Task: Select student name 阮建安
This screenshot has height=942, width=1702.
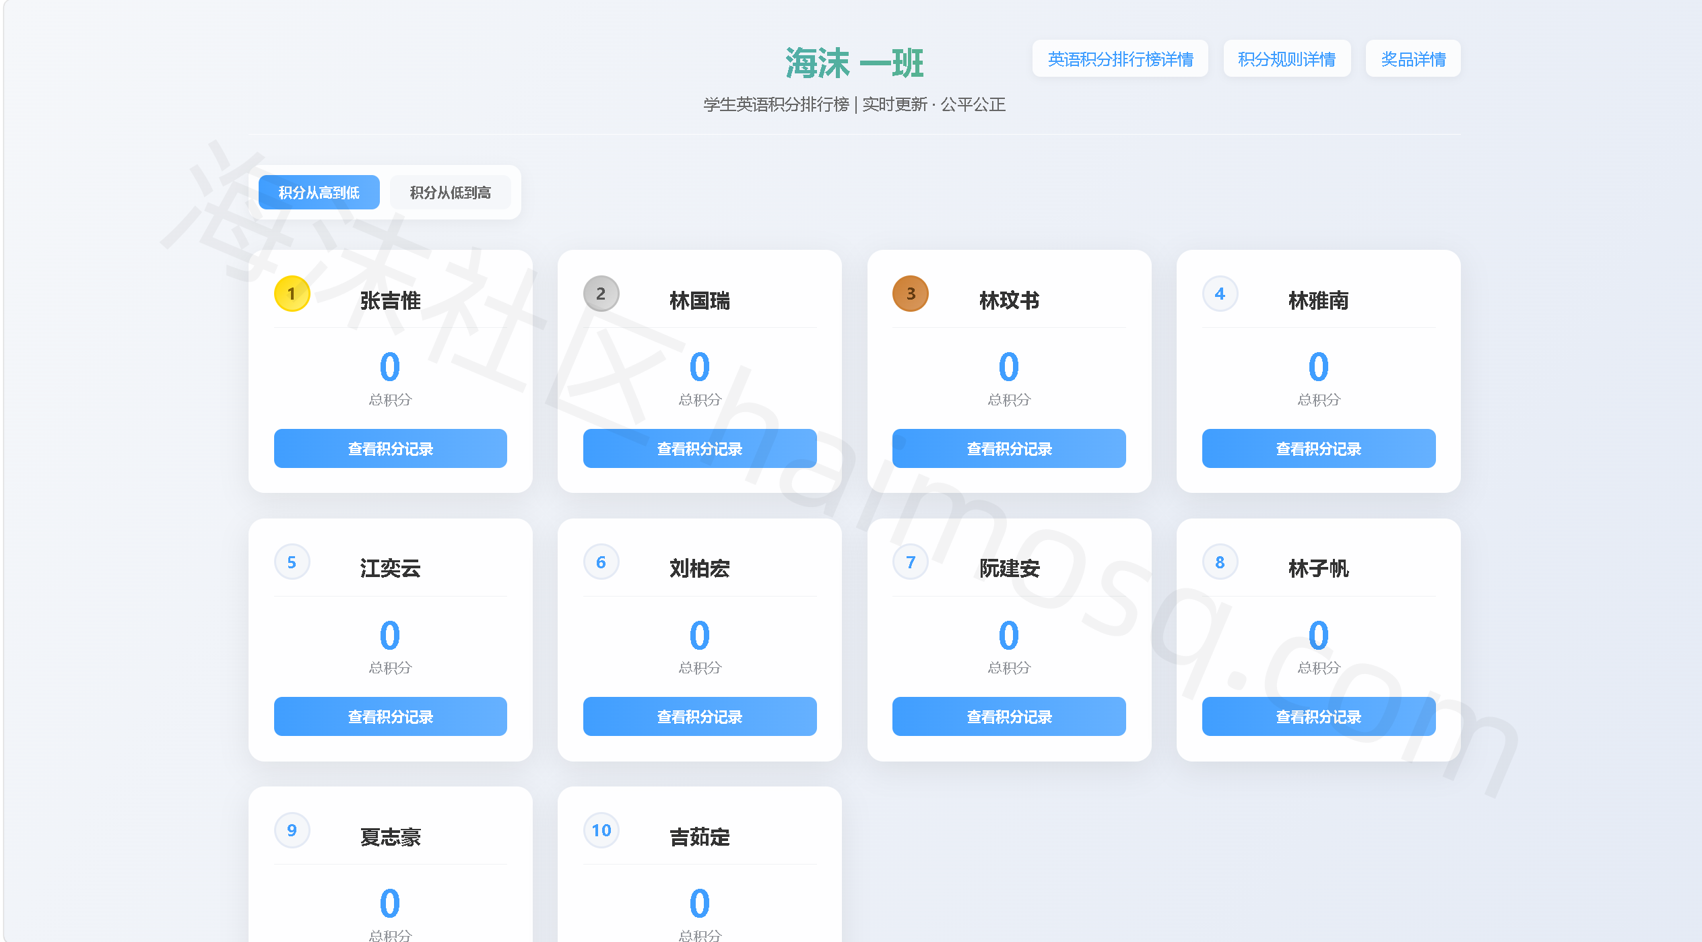Action: point(1009,568)
